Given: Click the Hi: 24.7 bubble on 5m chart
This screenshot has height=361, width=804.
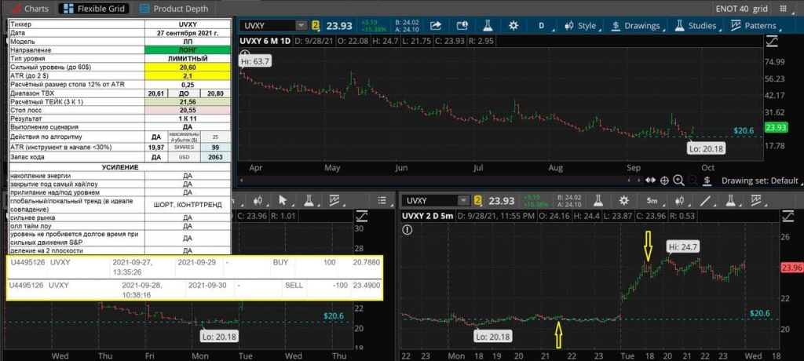Looking at the screenshot, I should [682, 248].
